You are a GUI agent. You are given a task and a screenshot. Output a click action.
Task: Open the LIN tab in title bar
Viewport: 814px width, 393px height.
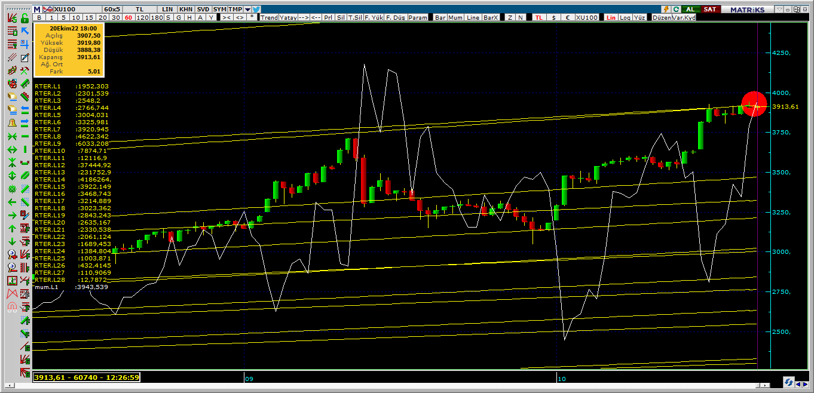(x=167, y=10)
